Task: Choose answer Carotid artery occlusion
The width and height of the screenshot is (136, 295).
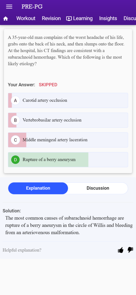Action: pyautogui.click(x=68, y=101)
